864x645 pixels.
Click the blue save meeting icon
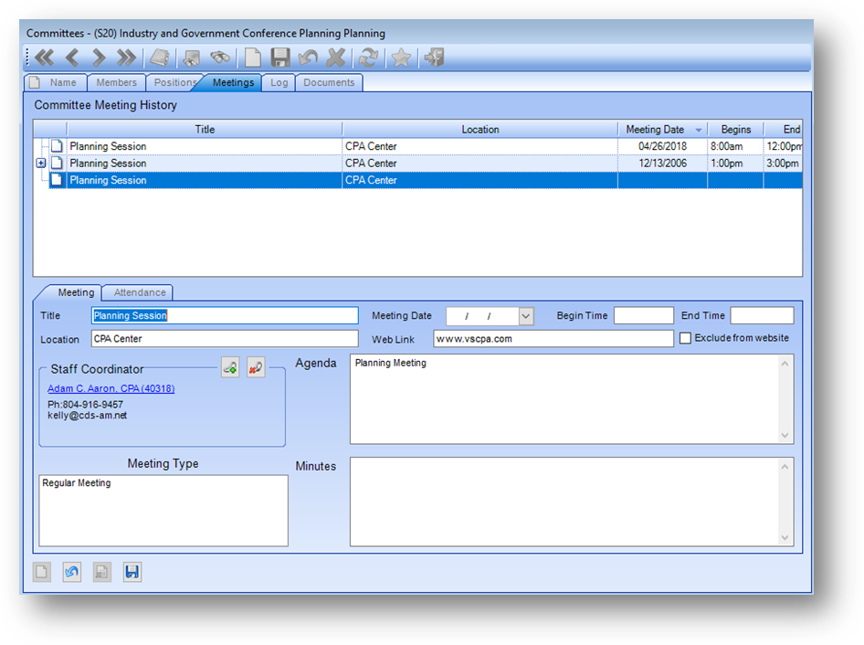(x=132, y=572)
